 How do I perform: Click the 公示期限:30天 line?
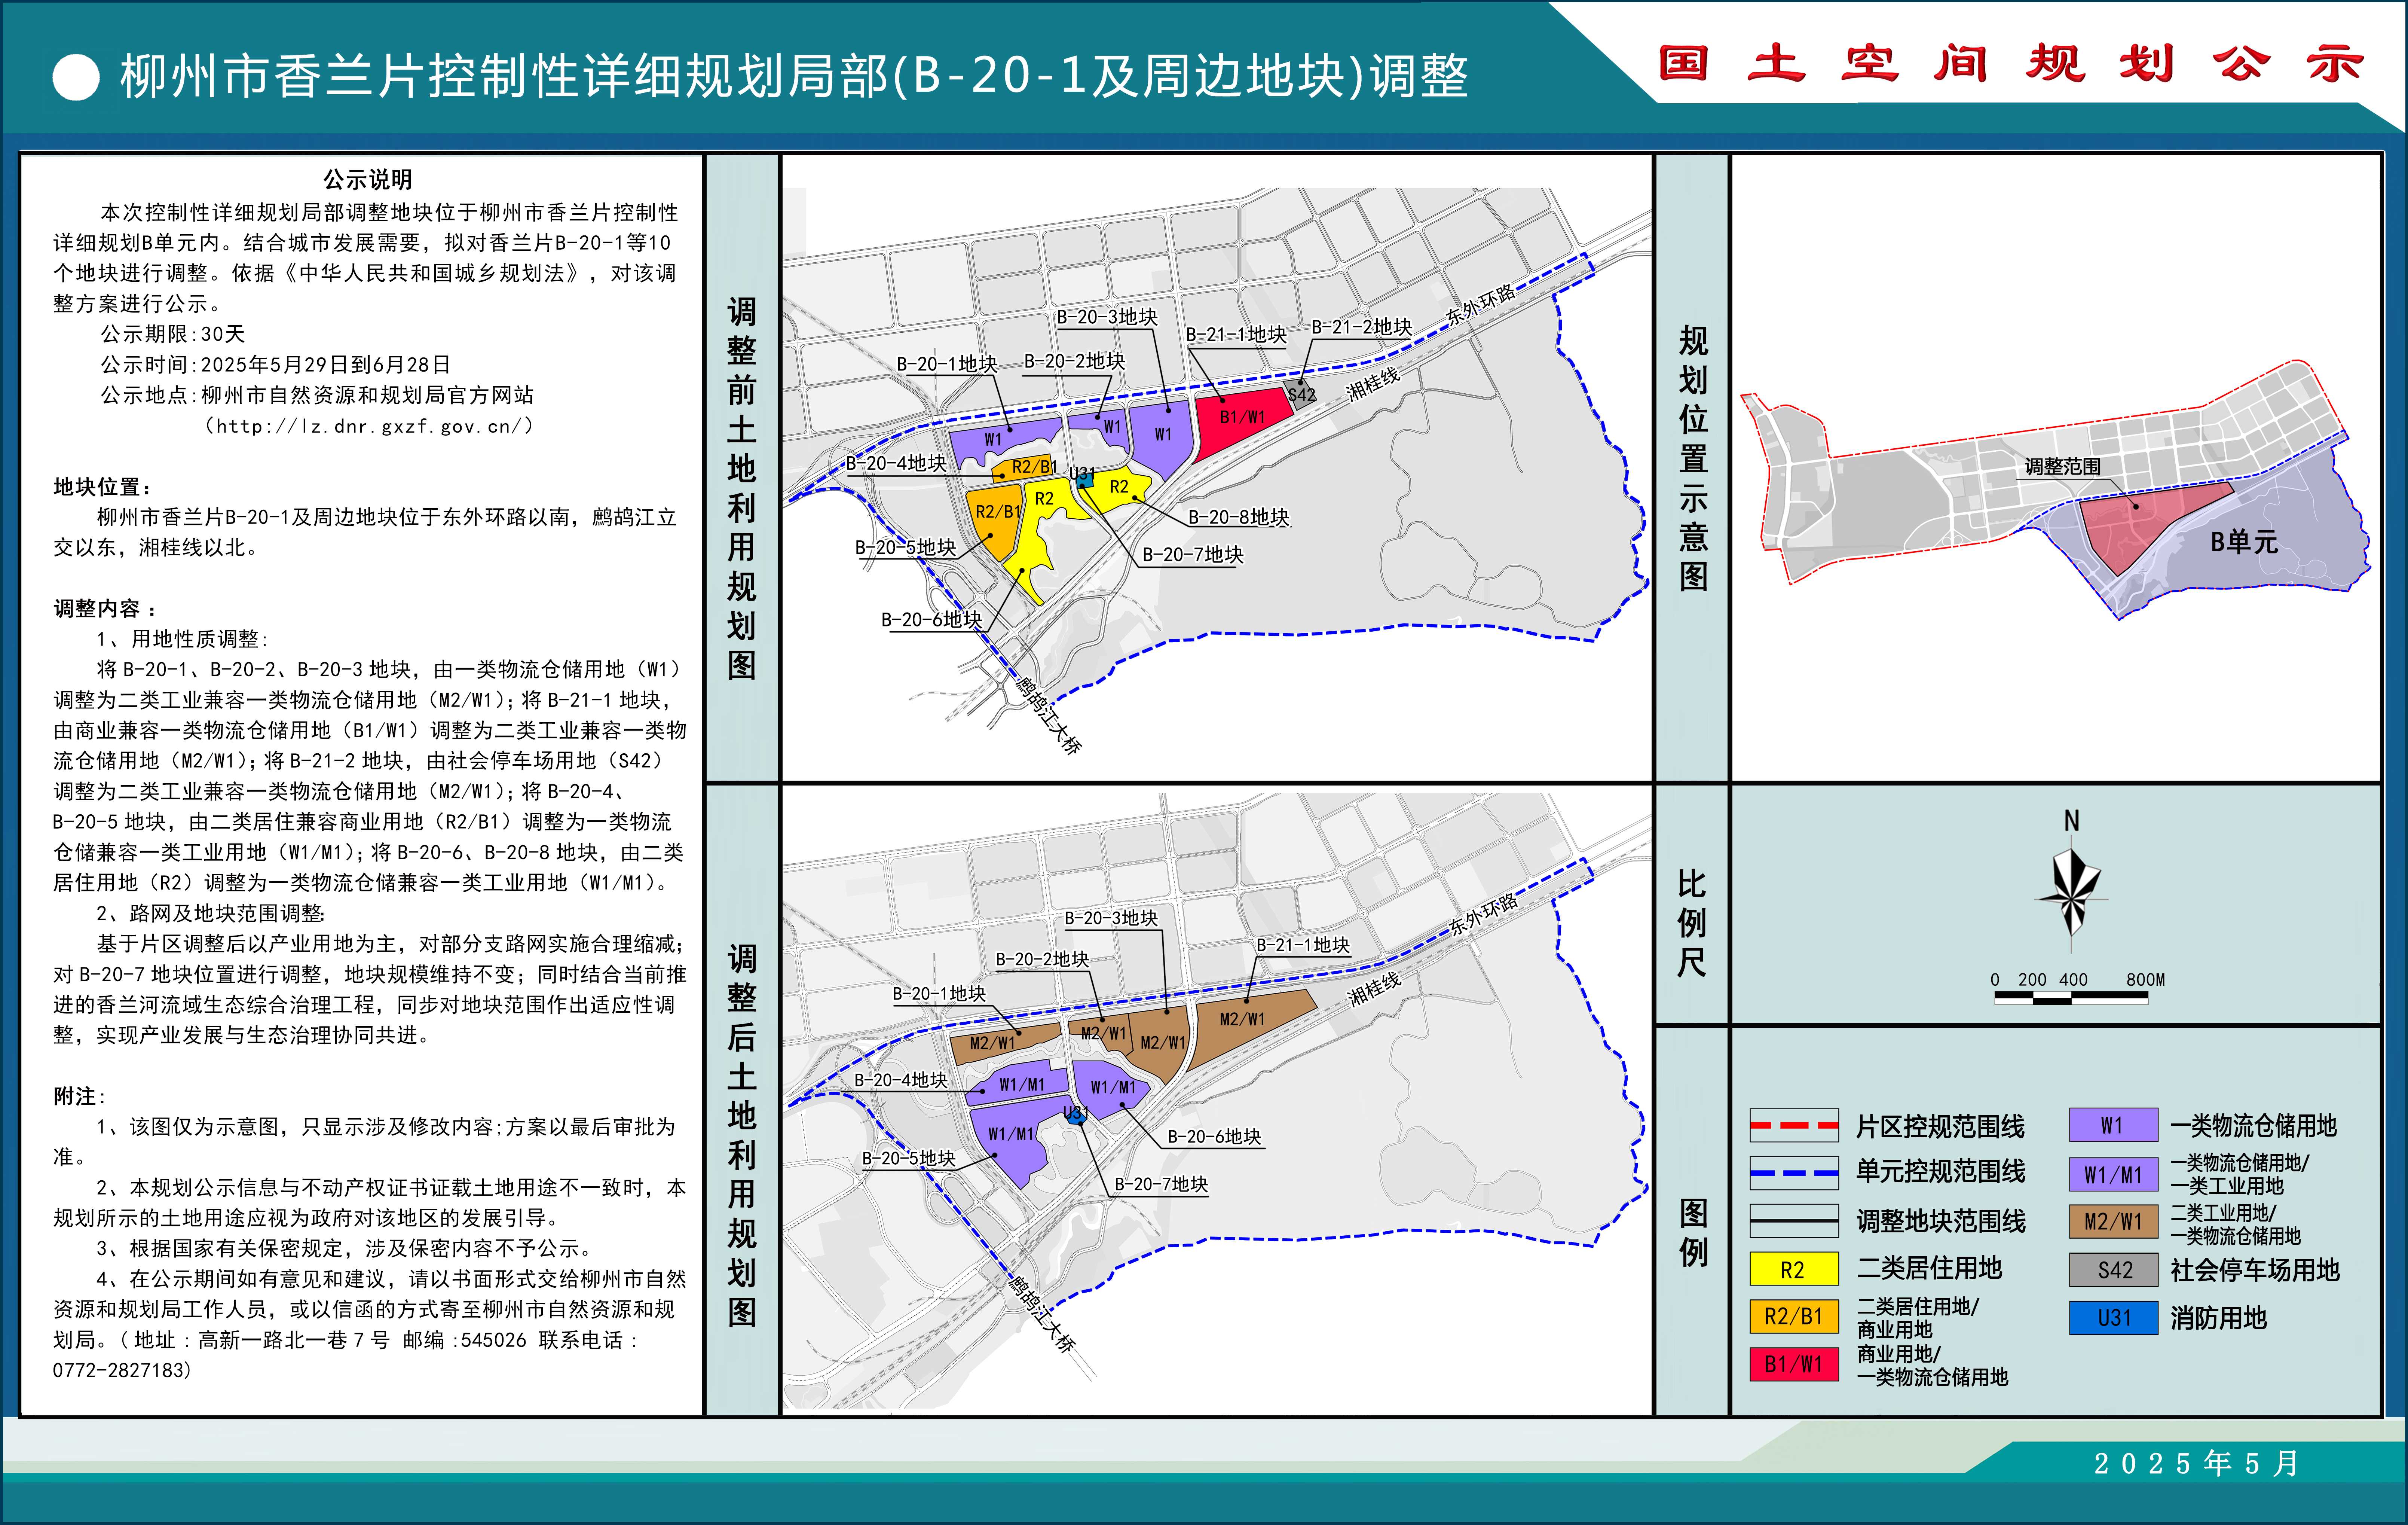pos(172,334)
